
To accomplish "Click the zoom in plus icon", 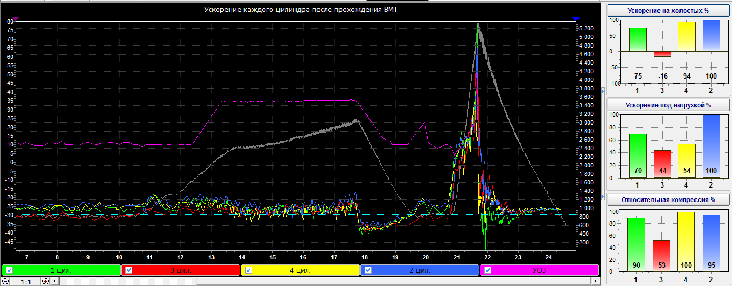I will point(46,281).
